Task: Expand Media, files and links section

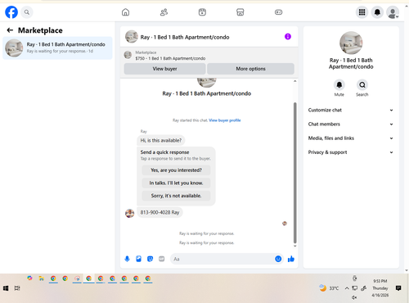Action: click(x=351, y=138)
